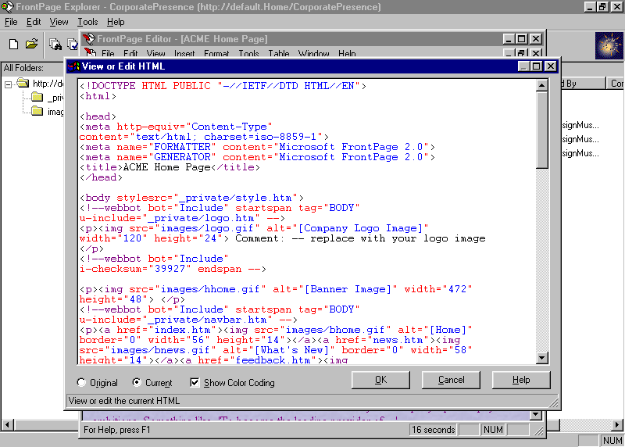The width and height of the screenshot is (625, 447).
Task: Click the 'For Help, press F1' status text
Action: point(116,430)
